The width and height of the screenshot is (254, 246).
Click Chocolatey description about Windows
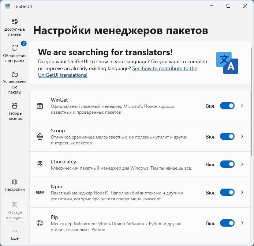coord(122,168)
